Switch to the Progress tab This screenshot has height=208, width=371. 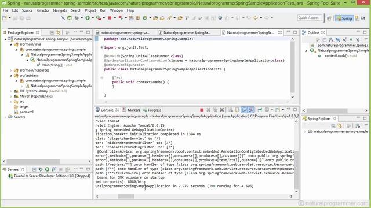pyautogui.click(x=152, y=110)
